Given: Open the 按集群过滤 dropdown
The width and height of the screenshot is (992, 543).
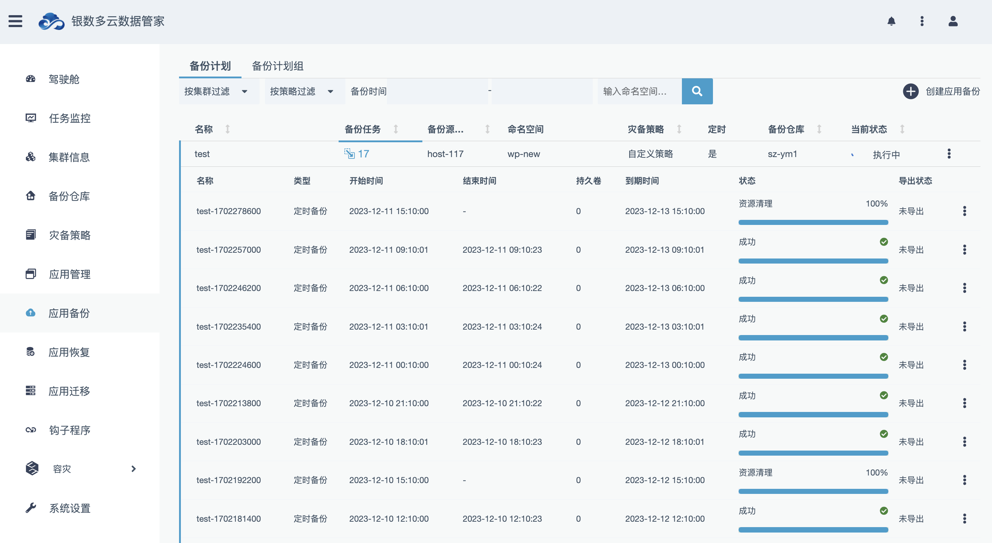Looking at the screenshot, I should tap(219, 91).
